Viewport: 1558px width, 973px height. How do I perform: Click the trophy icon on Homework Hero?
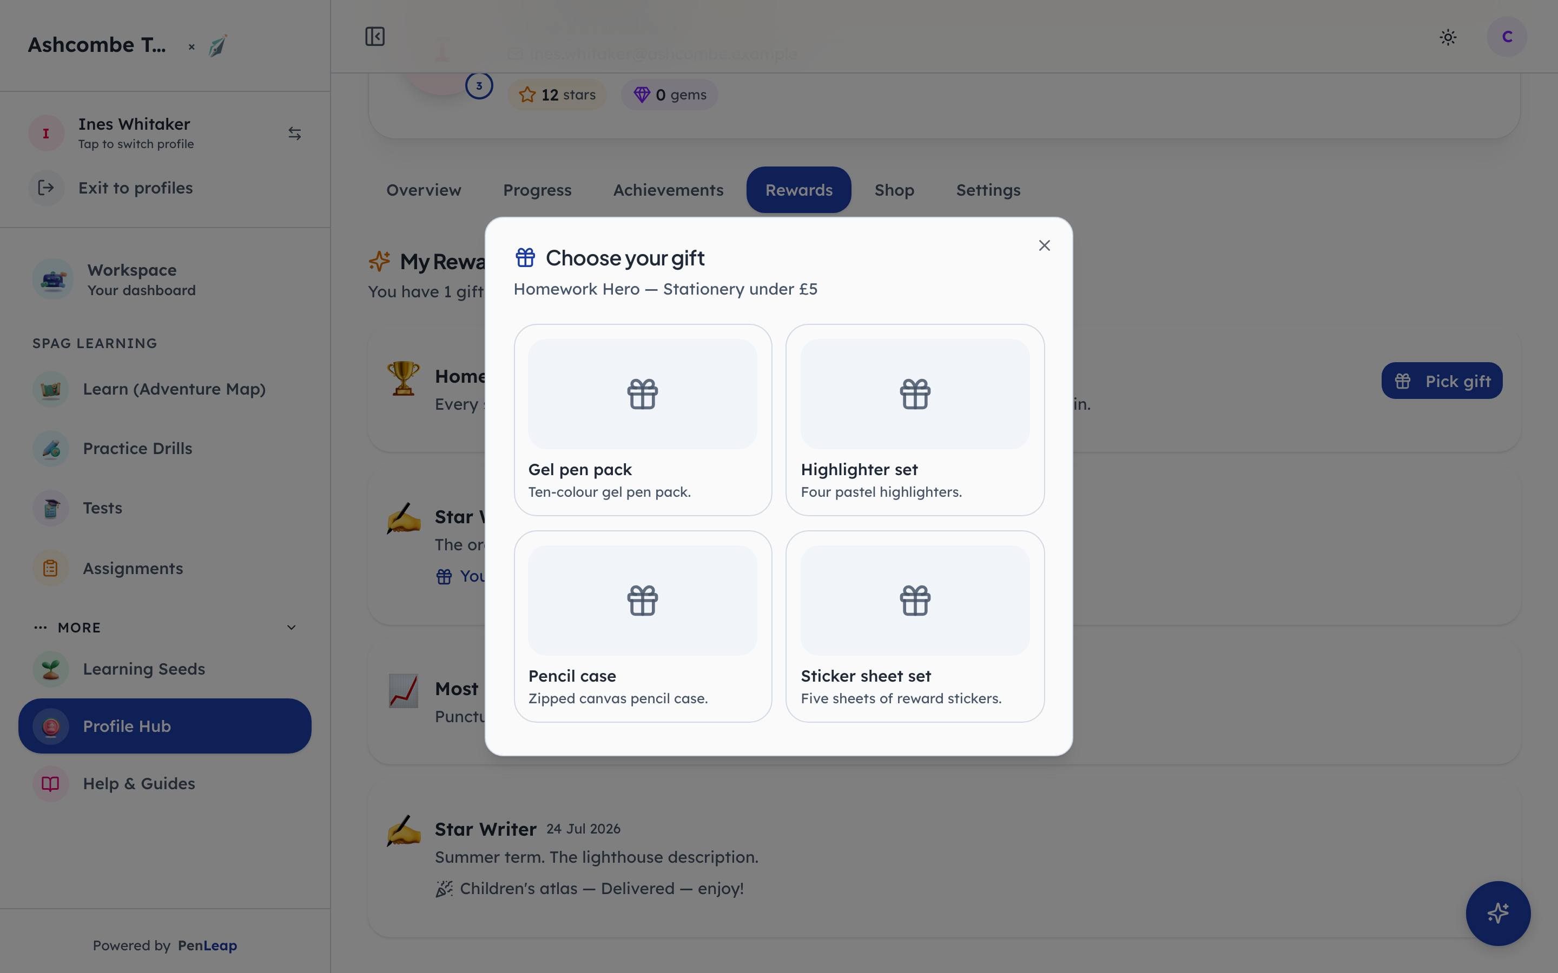(x=404, y=378)
